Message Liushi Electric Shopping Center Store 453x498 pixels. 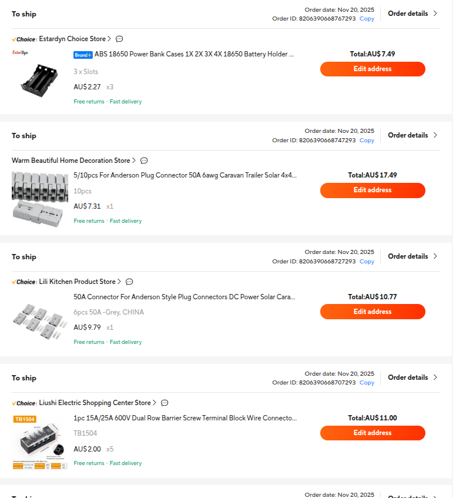(165, 403)
